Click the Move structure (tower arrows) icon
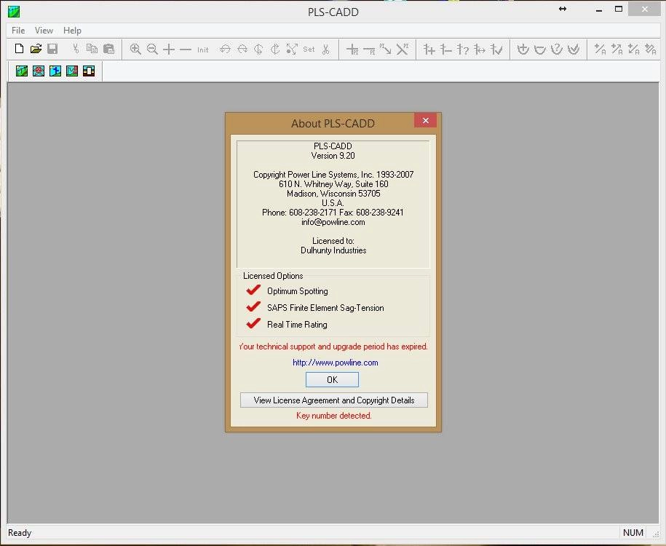 click(x=480, y=50)
